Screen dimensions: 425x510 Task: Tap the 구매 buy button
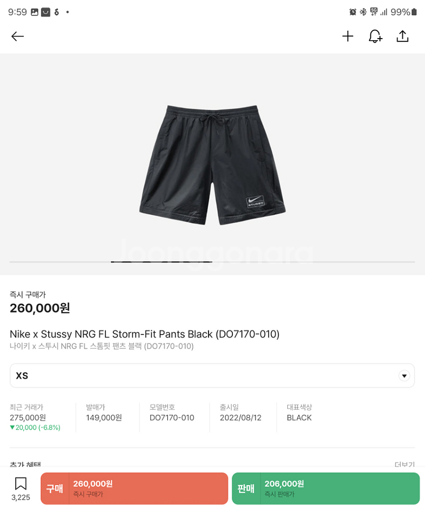[x=134, y=488]
